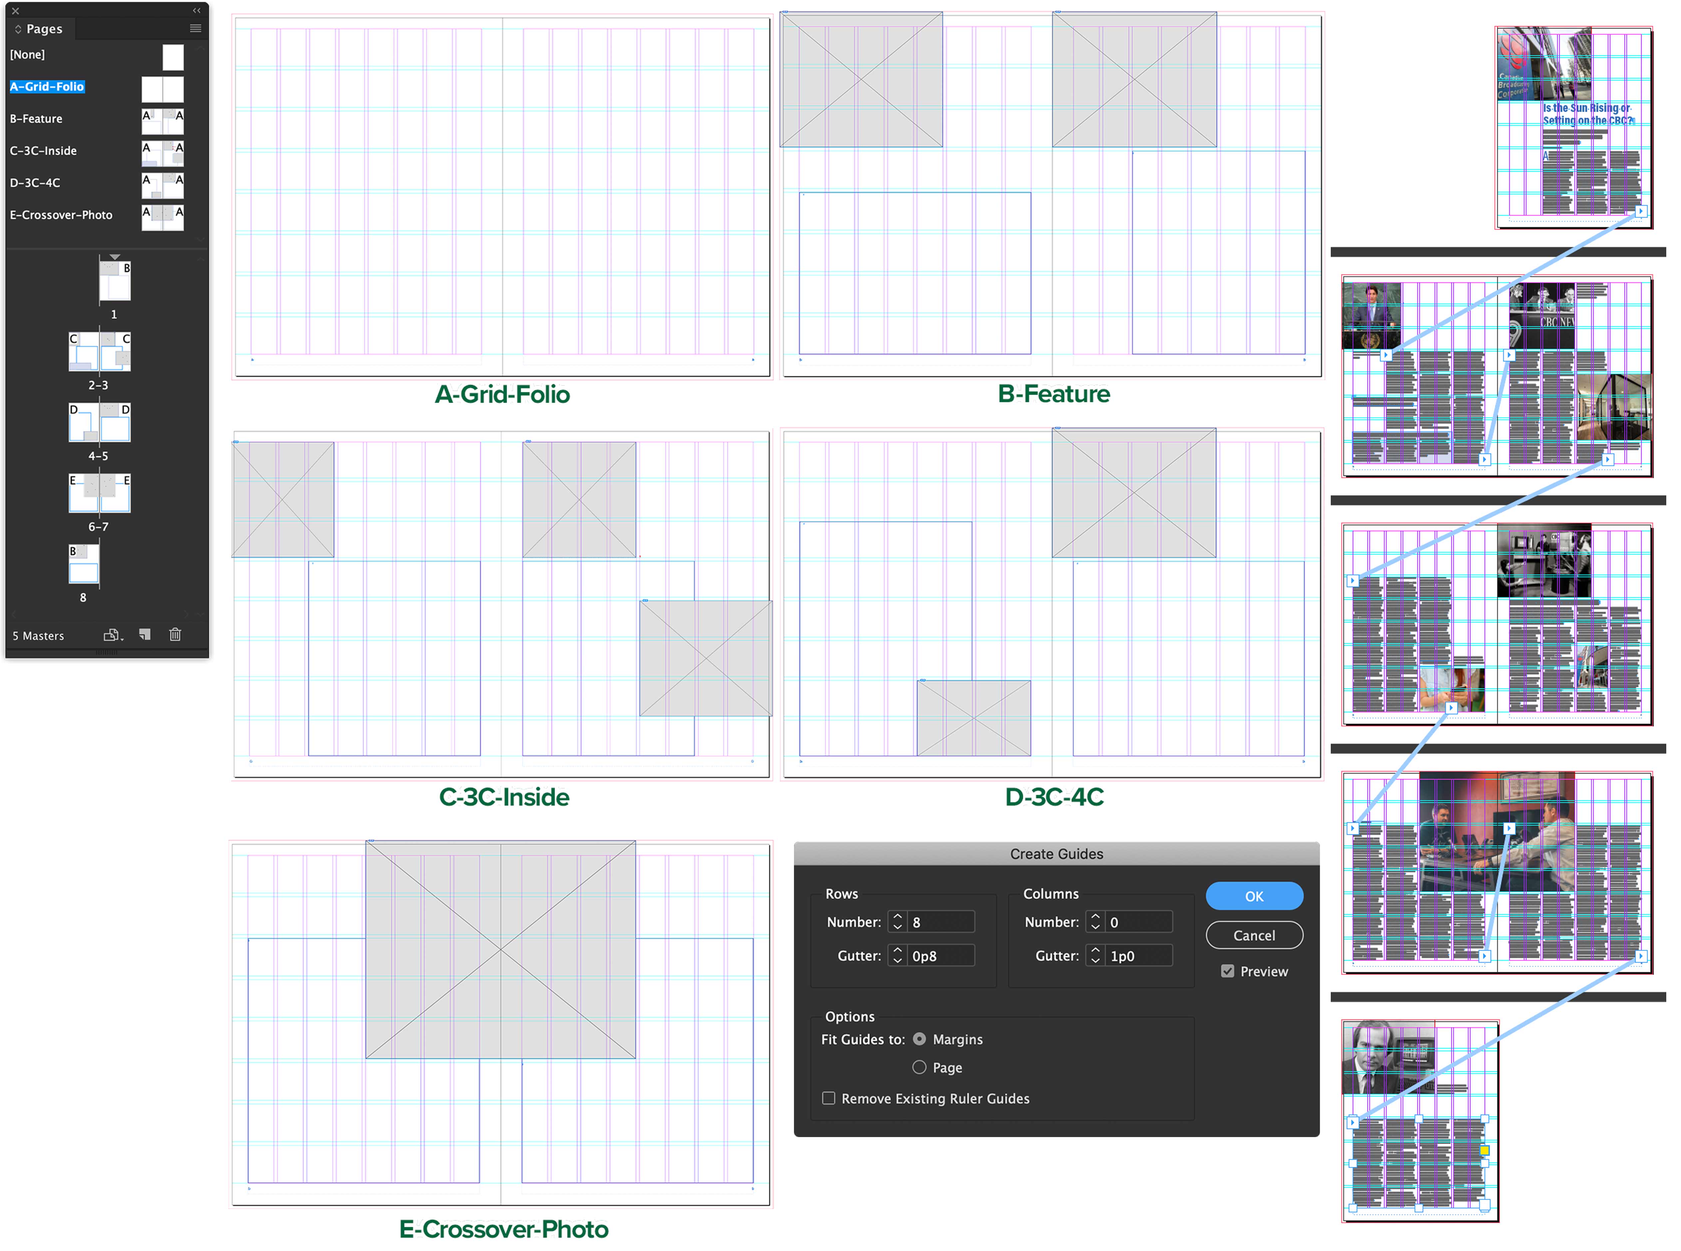Click the 'A-Grid-Folio' green caption
Screen dimensions: 1681x1251
click(x=502, y=394)
